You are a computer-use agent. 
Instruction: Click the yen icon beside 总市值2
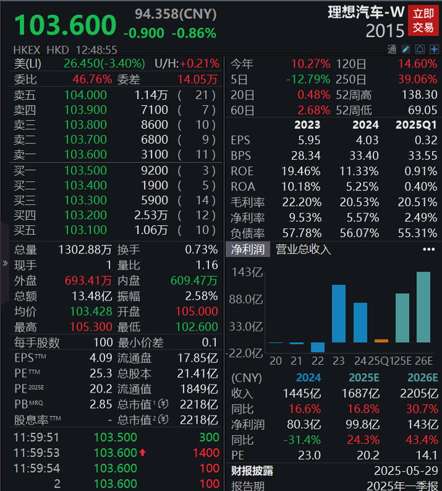163,419
